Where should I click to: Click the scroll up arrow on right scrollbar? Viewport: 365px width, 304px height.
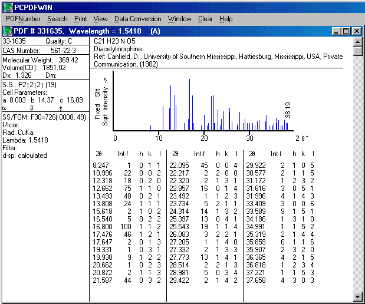(357, 41)
